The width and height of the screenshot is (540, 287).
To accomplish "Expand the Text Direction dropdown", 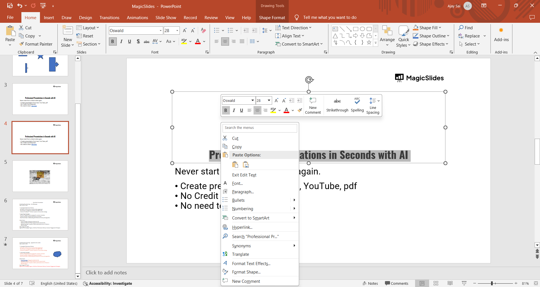I will point(293,28).
